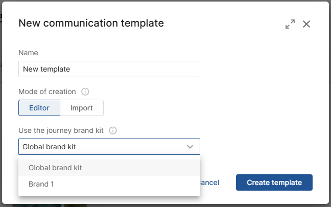Choose Global brand kit from the list

point(55,168)
